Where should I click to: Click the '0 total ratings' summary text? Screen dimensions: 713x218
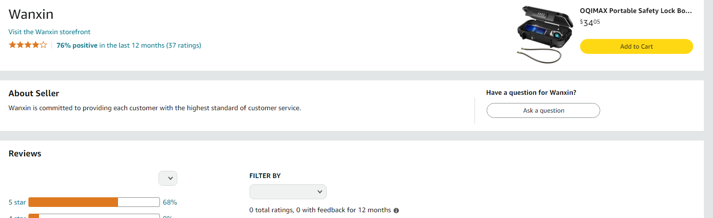(320, 210)
